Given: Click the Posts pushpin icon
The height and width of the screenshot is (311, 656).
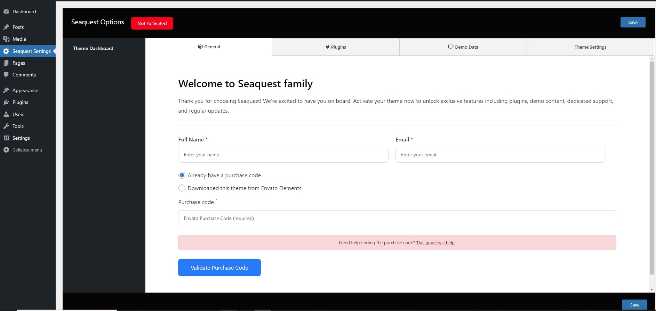Looking at the screenshot, I should coord(6,27).
